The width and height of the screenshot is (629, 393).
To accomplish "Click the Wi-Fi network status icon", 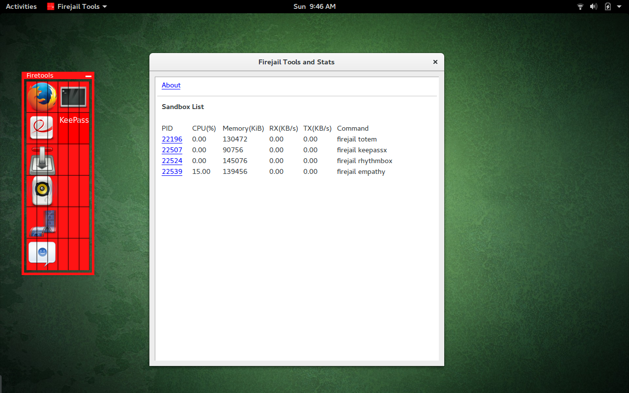I will pos(580,6).
